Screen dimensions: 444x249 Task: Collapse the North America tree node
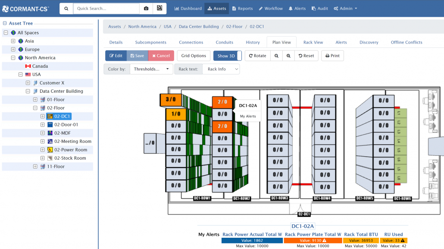click(13, 58)
